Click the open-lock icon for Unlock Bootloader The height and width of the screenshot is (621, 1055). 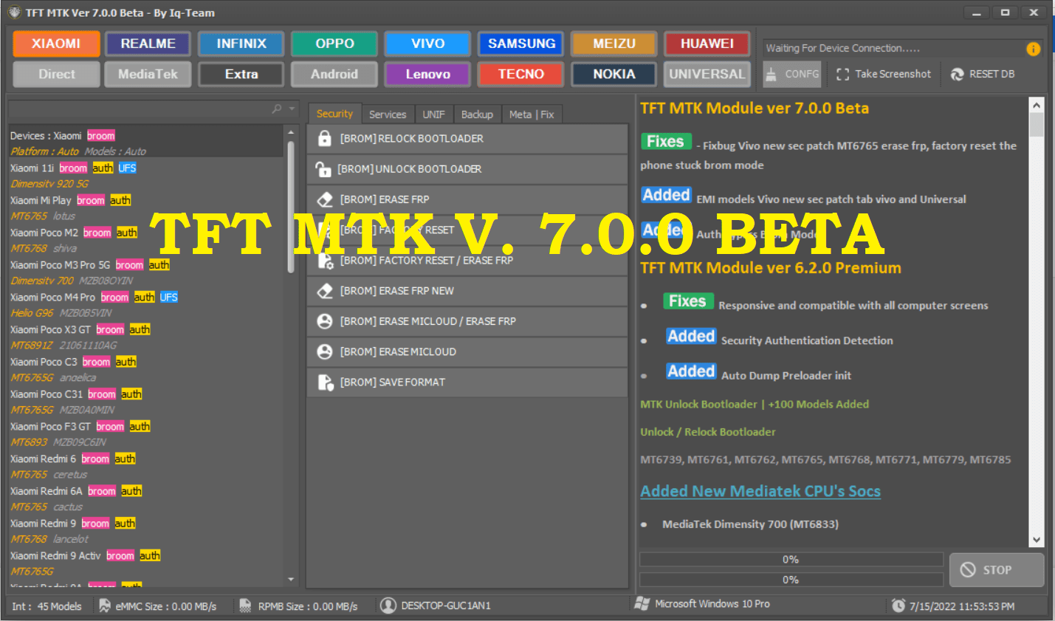coord(323,169)
